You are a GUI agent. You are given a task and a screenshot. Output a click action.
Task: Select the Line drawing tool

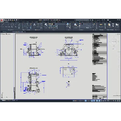(x=3, y=25)
